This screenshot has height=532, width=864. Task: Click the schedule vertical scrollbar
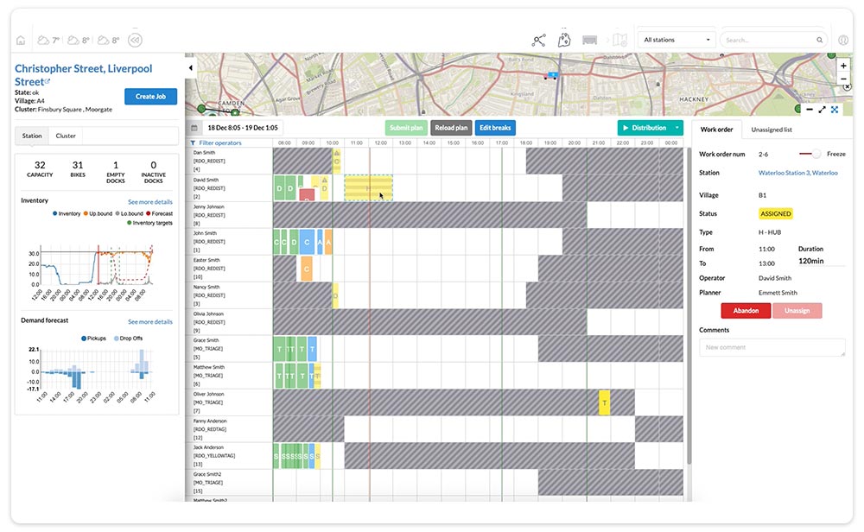click(689, 306)
